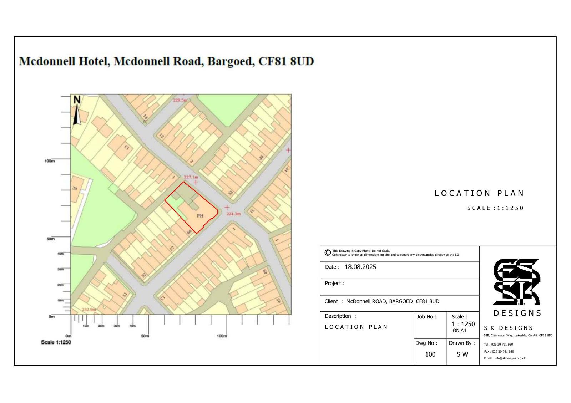571x403 pixels.
Task: Click the north arrow symbol on the map
Action: point(77,111)
